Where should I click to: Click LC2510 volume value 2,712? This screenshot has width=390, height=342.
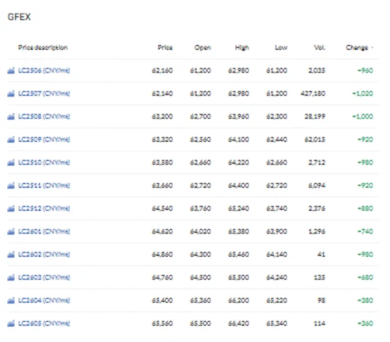pyautogui.click(x=317, y=162)
